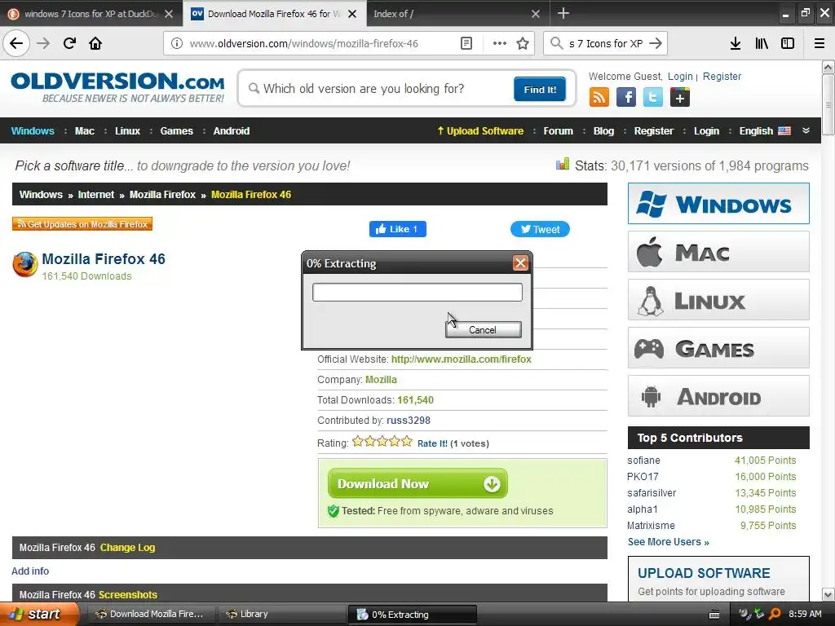Open the Linux nav item
Image resolution: width=835 pixels, height=626 pixels.
pos(127,131)
